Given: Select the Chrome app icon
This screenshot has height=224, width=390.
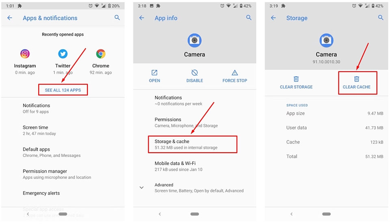Looking at the screenshot, I should pos(101,54).
